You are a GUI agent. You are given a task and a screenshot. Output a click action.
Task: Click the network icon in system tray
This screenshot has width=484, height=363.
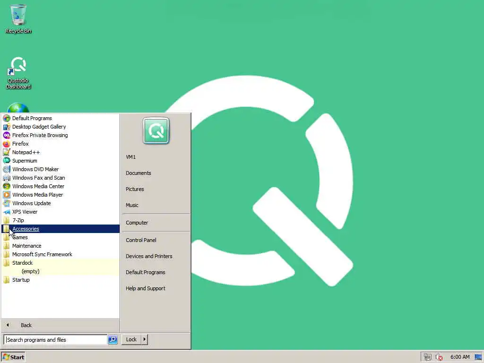(427, 357)
